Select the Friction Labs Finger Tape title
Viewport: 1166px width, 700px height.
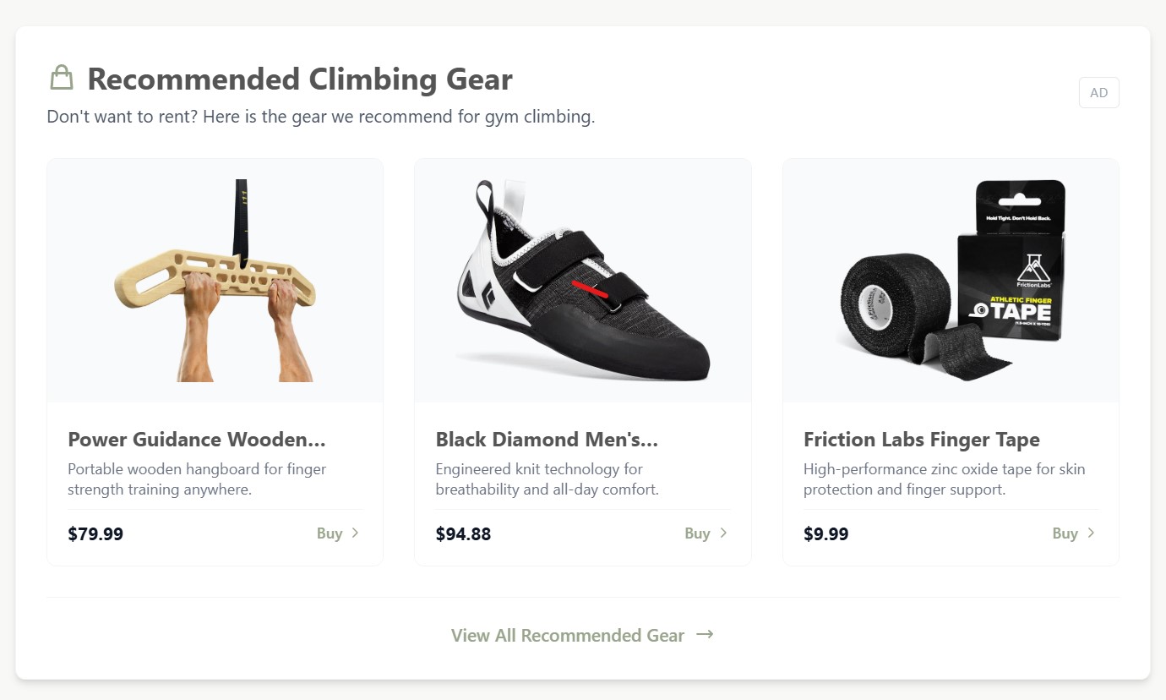[922, 440]
